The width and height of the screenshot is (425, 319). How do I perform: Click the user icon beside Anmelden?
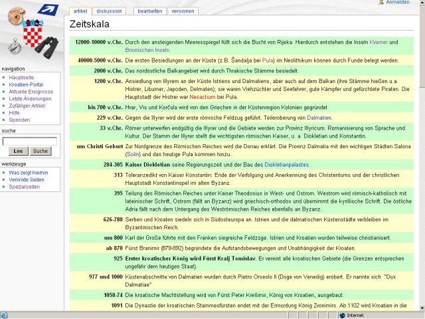pos(381,2)
